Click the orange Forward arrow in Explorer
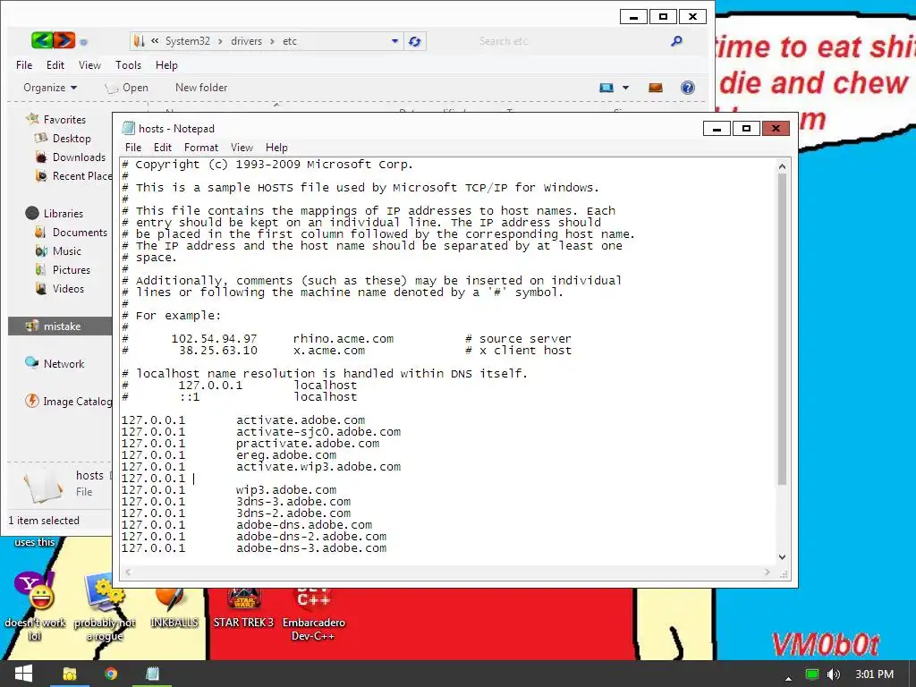Screen dimensions: 916x687 tap(64, 40)
